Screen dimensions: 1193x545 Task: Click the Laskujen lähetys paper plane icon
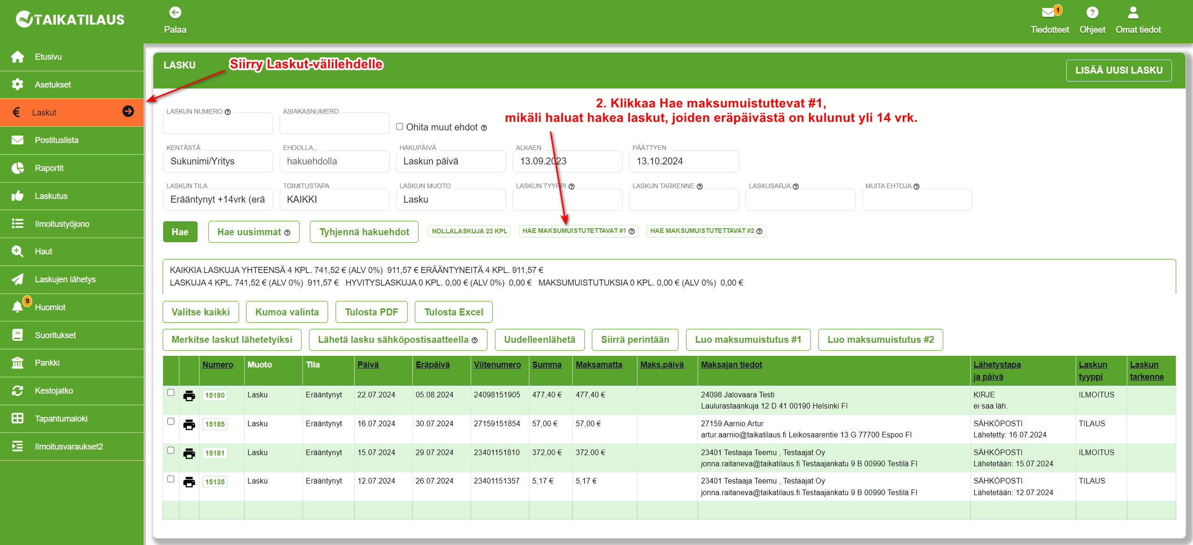click(x=17, y=279)
